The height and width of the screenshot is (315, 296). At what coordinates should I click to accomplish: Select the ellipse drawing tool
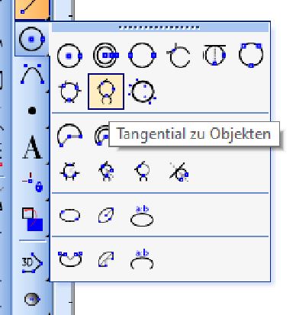pyautogui.click(x=69, y=216)
